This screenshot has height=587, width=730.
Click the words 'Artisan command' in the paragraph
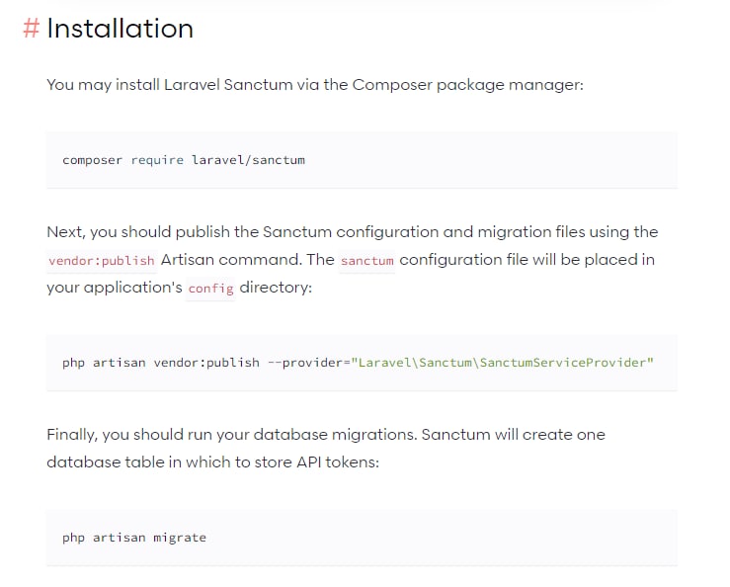coord(228,260)
